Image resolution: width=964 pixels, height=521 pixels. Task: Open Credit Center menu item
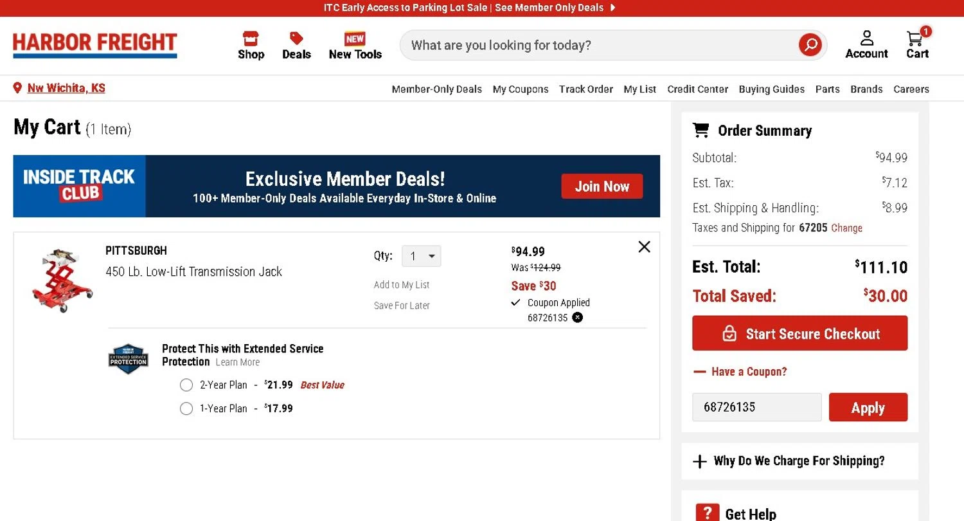698,89
